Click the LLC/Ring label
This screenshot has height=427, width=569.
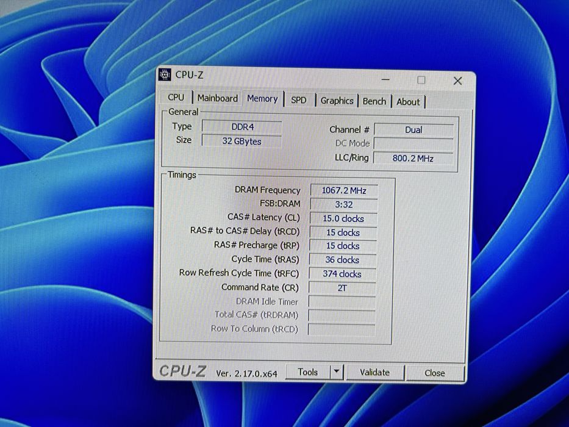pos(351,157)
